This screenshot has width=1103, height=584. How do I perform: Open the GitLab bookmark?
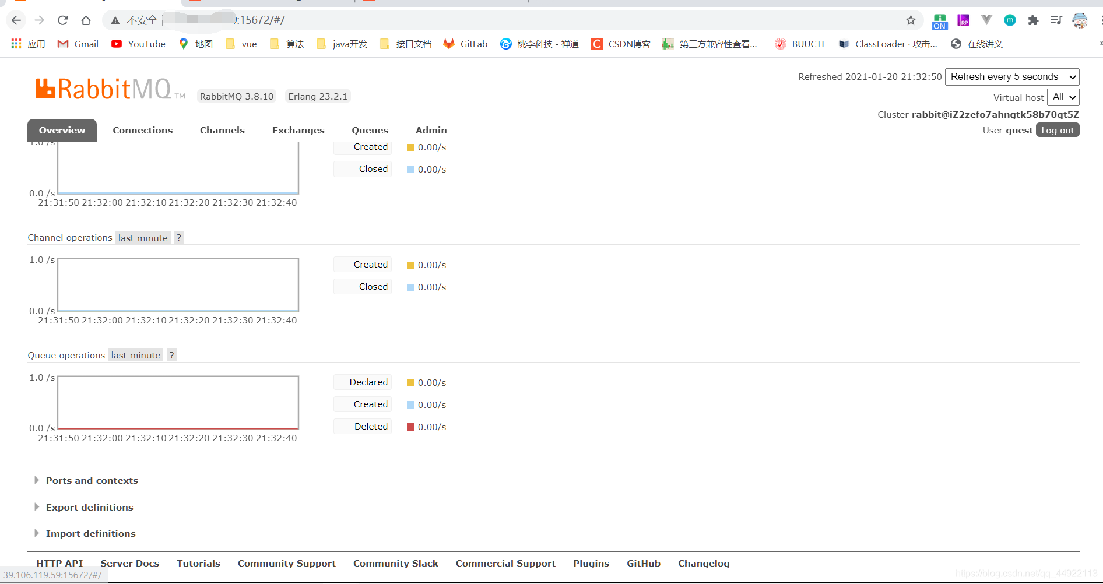click(x=465, y=44)
